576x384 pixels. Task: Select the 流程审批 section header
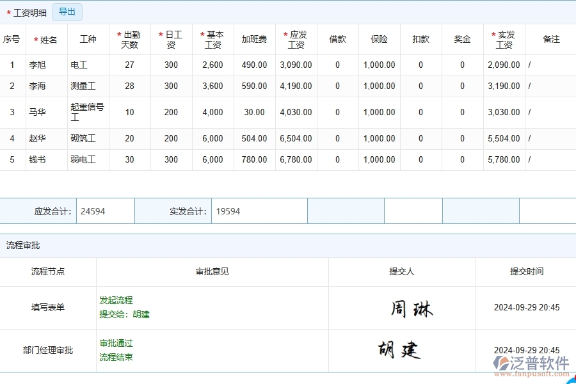point(24,245)
